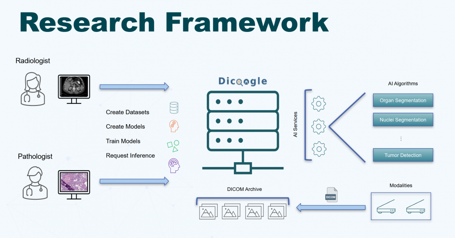
Task: Select the monitor showing the CT scan
Action: (74, 89)
